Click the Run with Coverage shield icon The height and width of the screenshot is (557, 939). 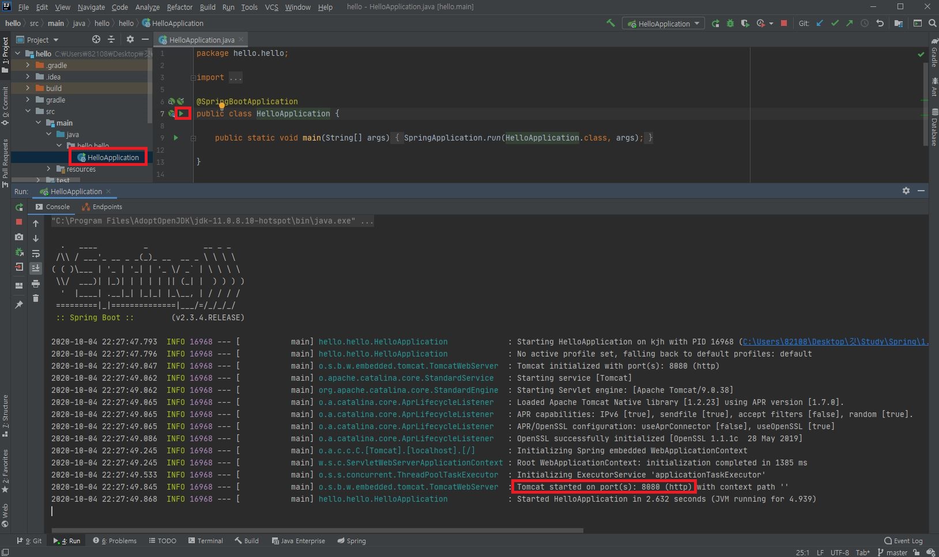click(745, 23)
